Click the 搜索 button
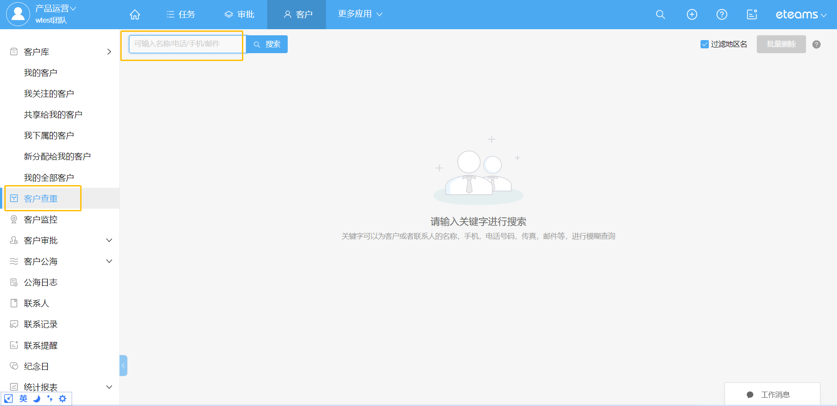837x406 pixels. pos(267,44)
